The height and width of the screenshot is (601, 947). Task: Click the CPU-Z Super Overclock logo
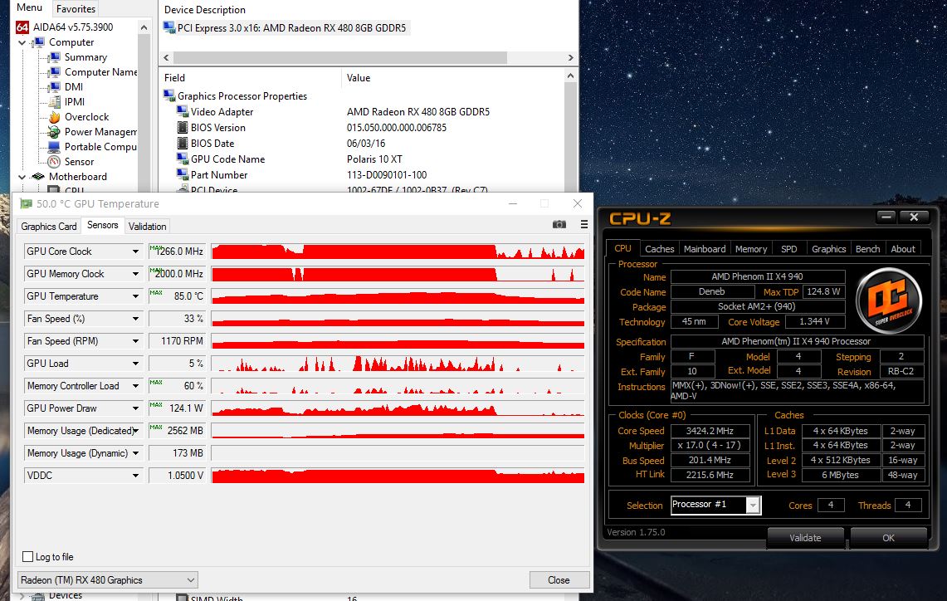[x=890, y=300]
